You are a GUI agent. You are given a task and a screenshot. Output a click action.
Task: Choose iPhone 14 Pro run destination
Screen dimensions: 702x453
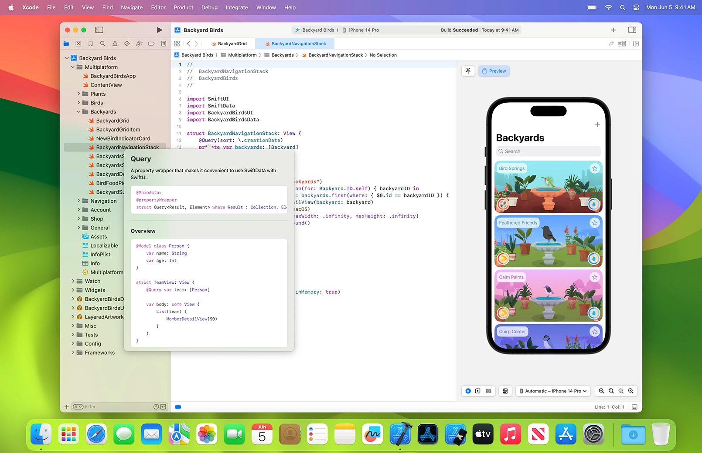coord(361,30)
